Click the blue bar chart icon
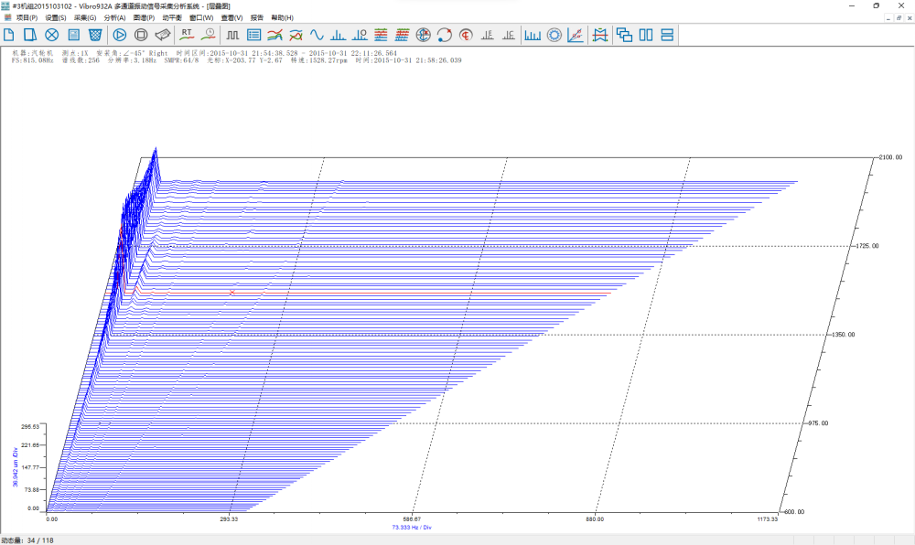Image resolution: width=915 pixels, height=545 pixels. tap(533, 35)
